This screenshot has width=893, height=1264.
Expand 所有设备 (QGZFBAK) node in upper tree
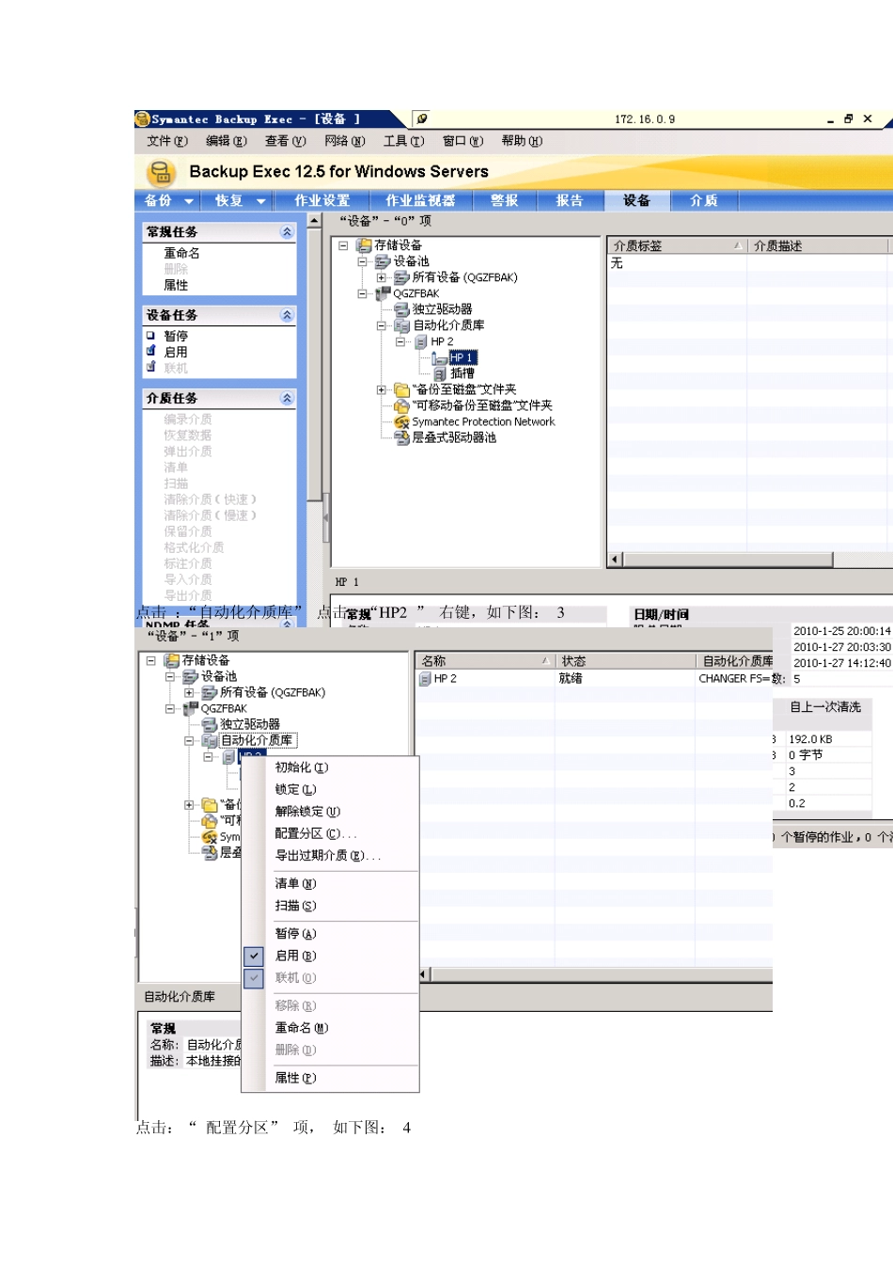coord(381,277)
